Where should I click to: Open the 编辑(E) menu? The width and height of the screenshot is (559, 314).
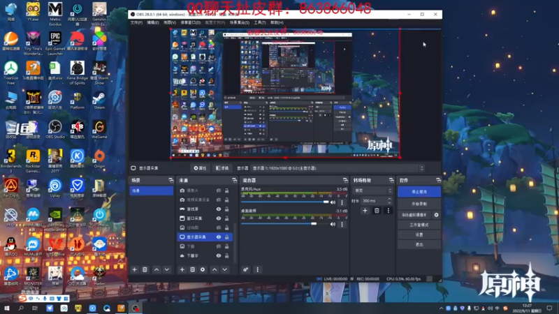(152, 22)
